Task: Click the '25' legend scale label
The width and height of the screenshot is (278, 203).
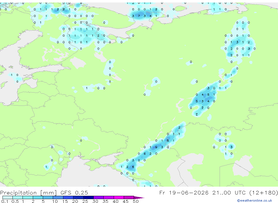Action: (85, 201)
